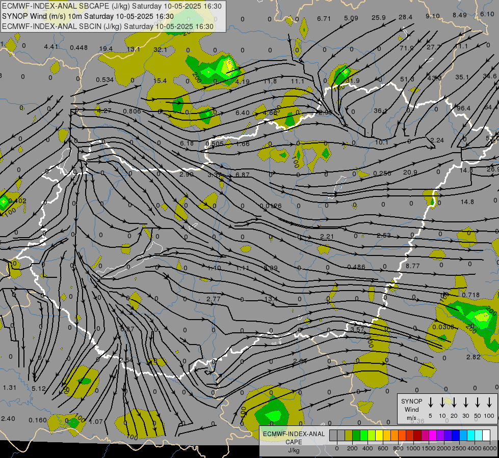The image size is (499, 458).
Task: Click the 2.82 value on the map
Action: (x=473, y=357)
